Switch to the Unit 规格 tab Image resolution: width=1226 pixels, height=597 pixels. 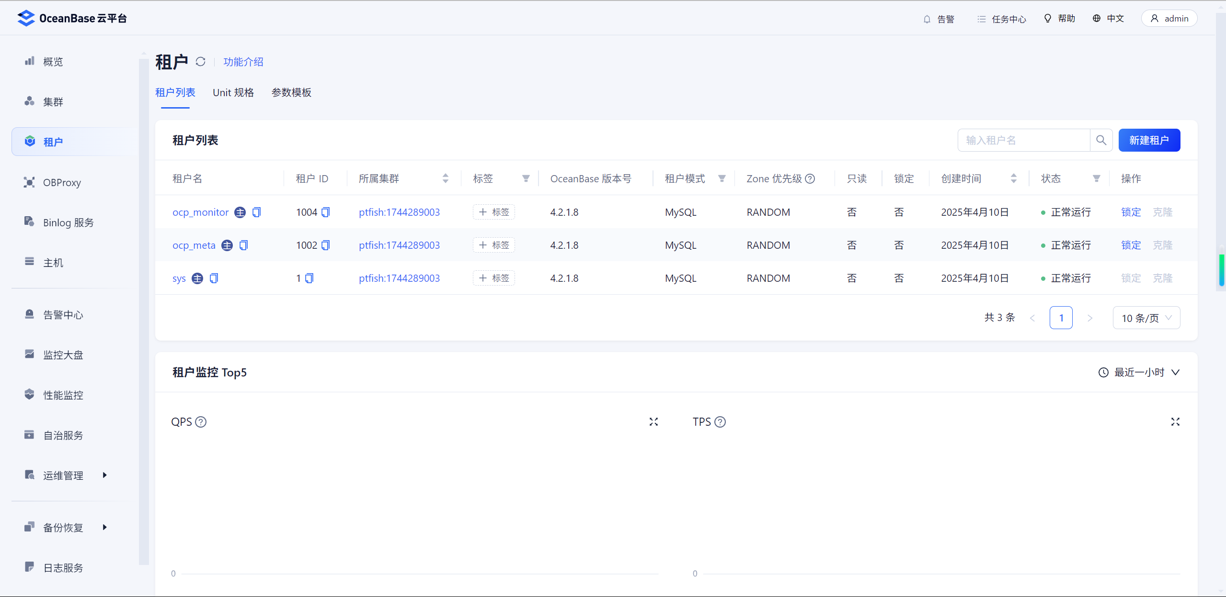pyautogui.click(x=233, y=92)
